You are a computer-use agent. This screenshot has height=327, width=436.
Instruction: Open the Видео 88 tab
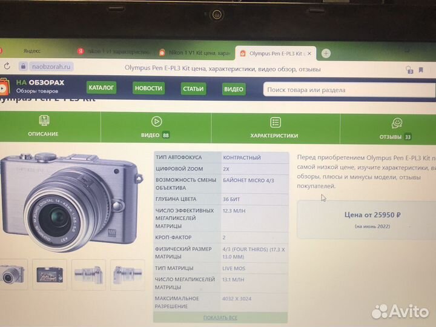156,128
